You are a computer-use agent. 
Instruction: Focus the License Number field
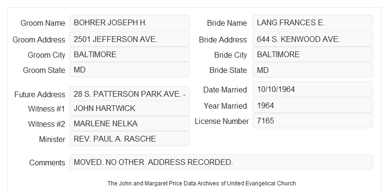tap(313, 121)
